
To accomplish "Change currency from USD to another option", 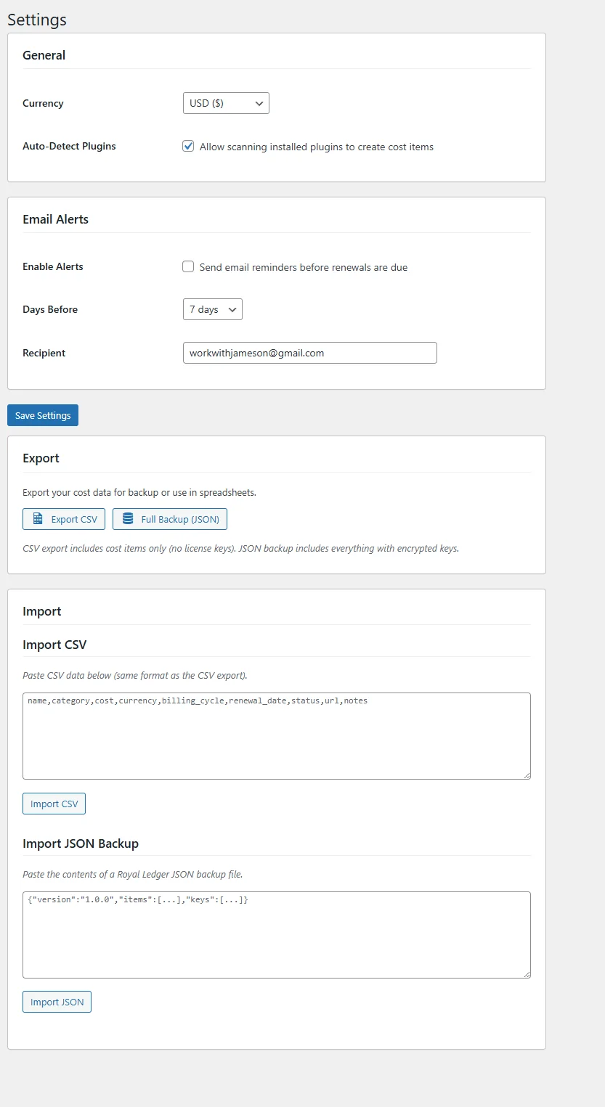I will pos(225,102).
